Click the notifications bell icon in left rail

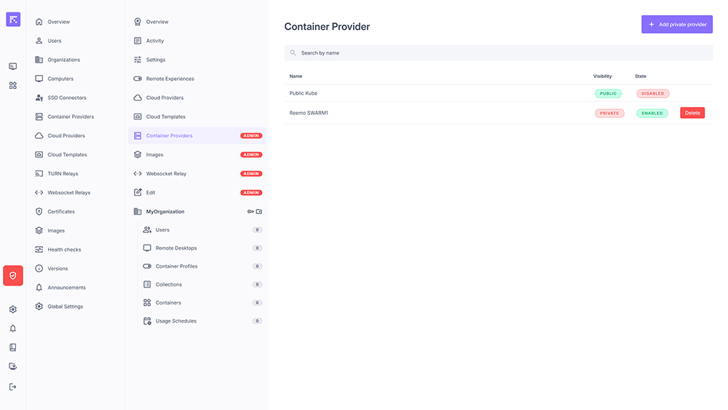(x=13, y=328)
